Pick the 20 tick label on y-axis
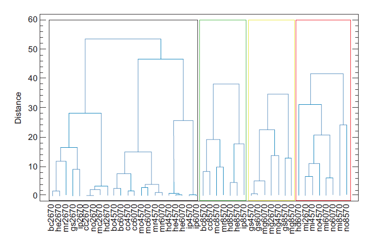The width and height of the screenshot is (377, 238). click(x=32, y=137)
